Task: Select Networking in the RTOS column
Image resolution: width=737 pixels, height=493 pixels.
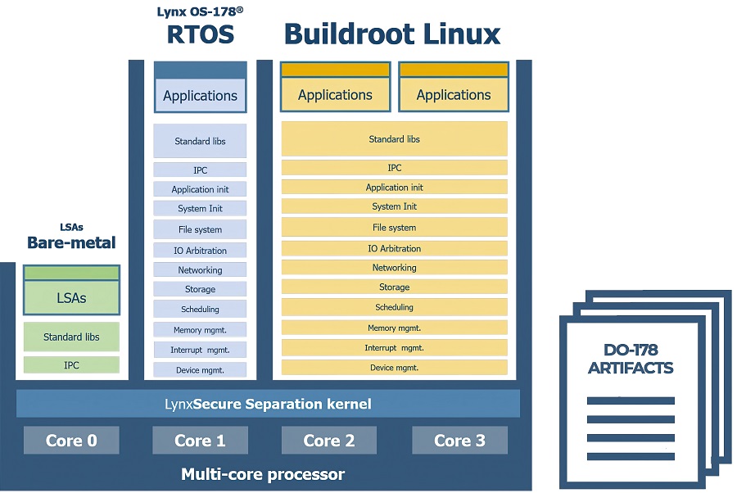Action: coord(200,269)
